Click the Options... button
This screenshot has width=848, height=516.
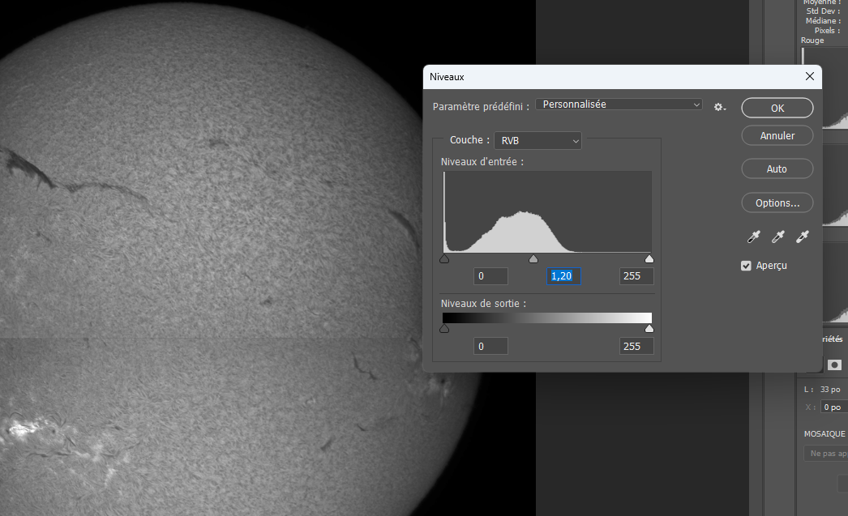(777, 203)
